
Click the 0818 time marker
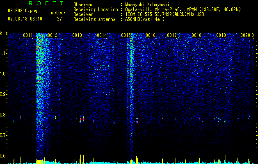[x=196, y=35]
